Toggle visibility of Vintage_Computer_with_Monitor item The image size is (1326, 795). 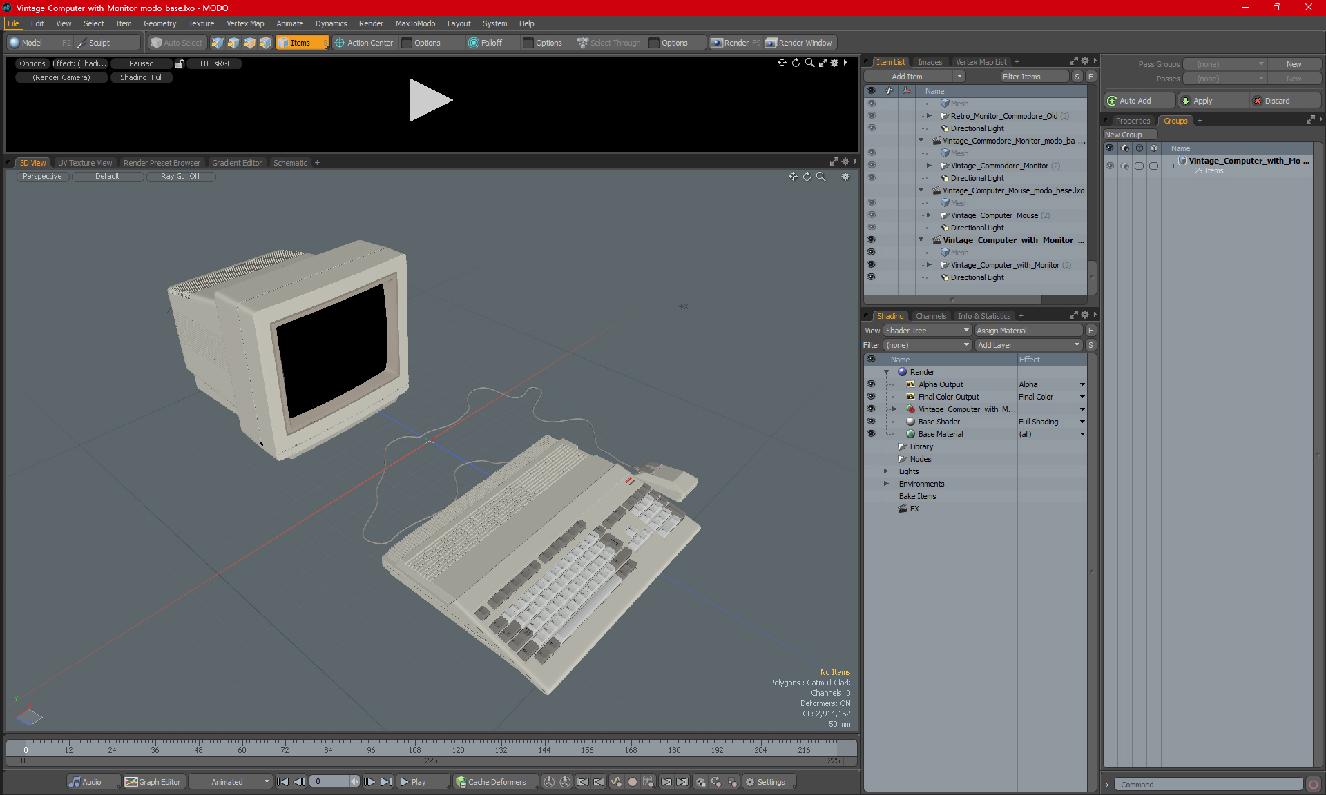pyautogui.click(x=872, y=265)
